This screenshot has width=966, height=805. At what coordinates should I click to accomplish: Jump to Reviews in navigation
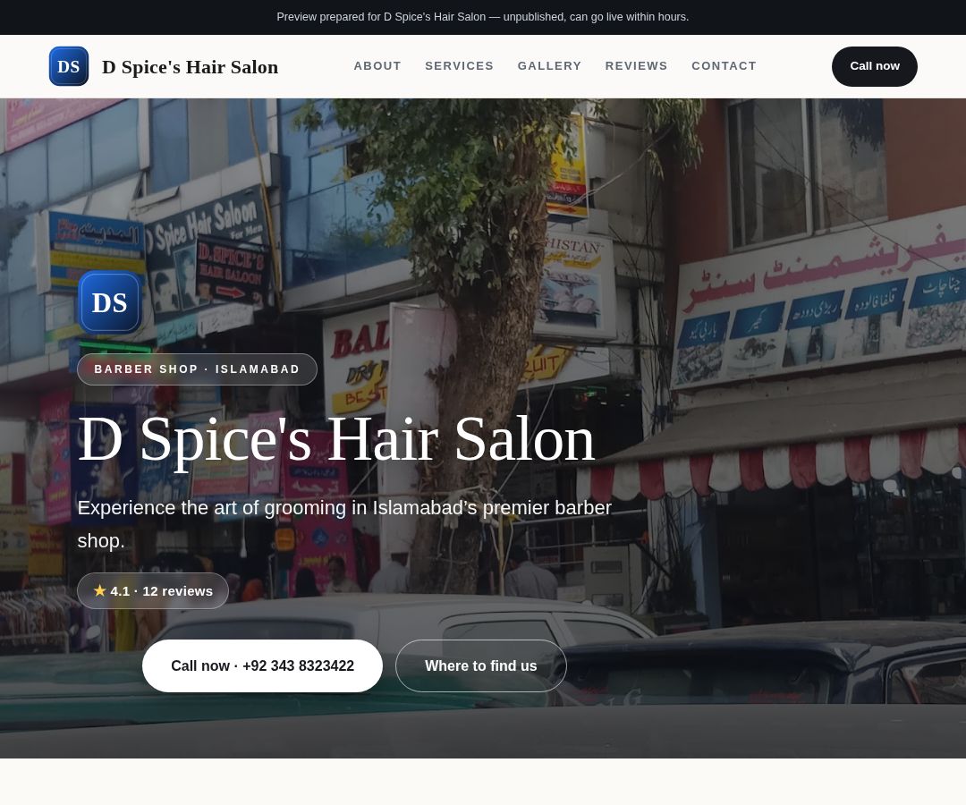636,66
